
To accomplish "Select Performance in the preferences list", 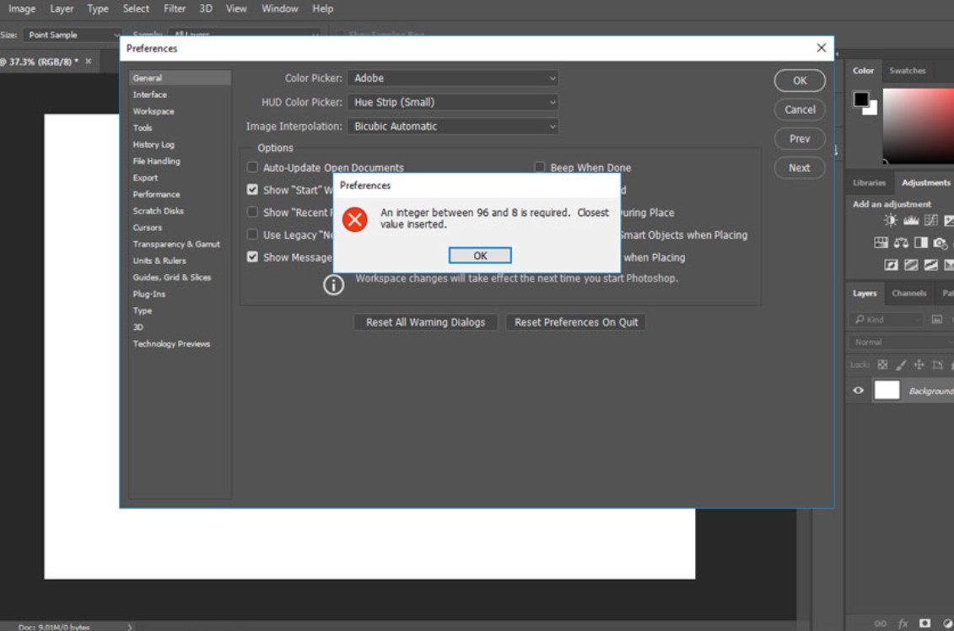I will 156,194.
